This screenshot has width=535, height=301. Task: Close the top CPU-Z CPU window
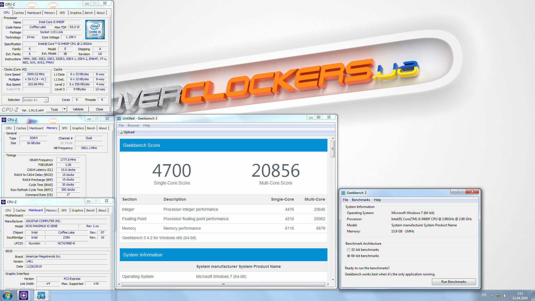tap(105, 3)
